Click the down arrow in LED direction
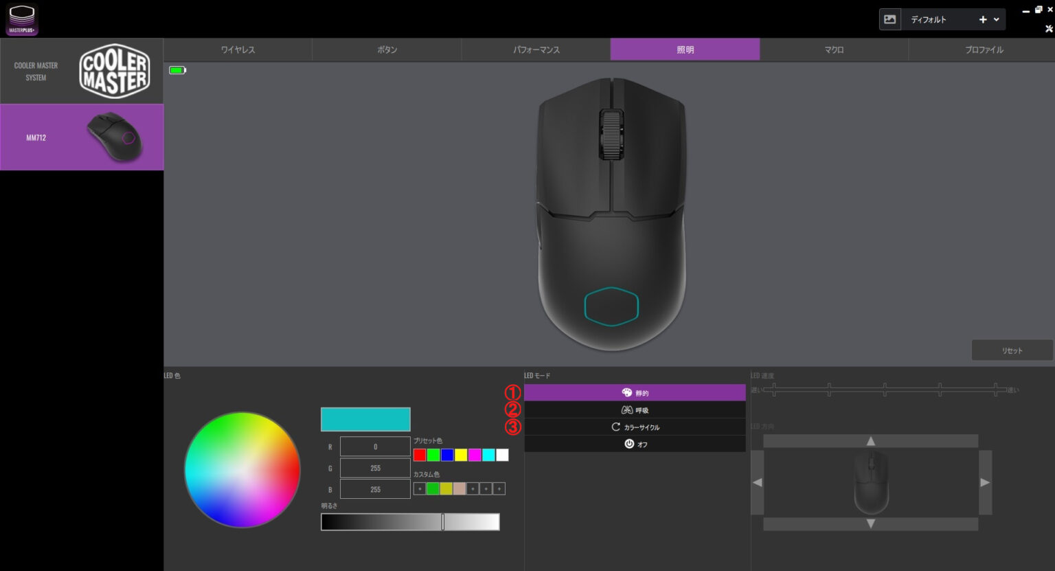1055x571 pixels. coord(870,524)
